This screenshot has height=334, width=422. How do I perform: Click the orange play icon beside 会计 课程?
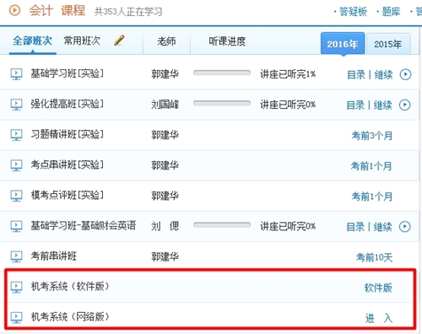coord(14,10)
